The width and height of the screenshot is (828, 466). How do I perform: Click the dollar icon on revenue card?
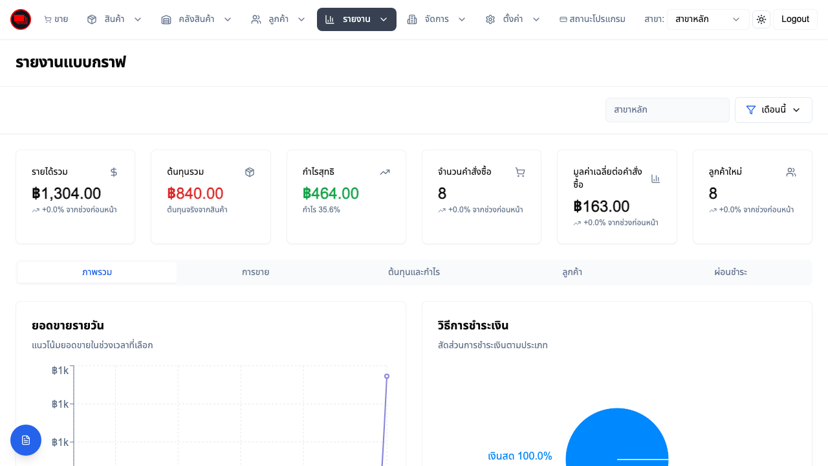tap(114, 172)
